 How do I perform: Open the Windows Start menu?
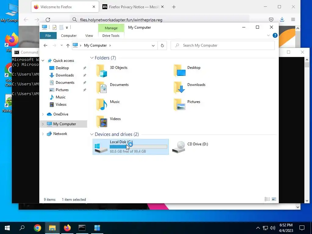click(7, 228)
